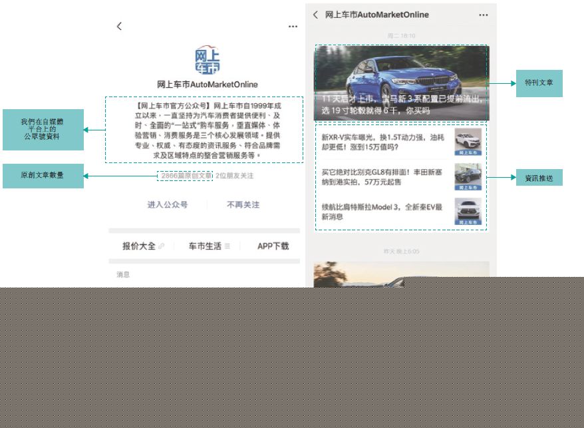Go back from the official account profile page
This screenshot has width=584, height=428.
click(x=119, y=27)
